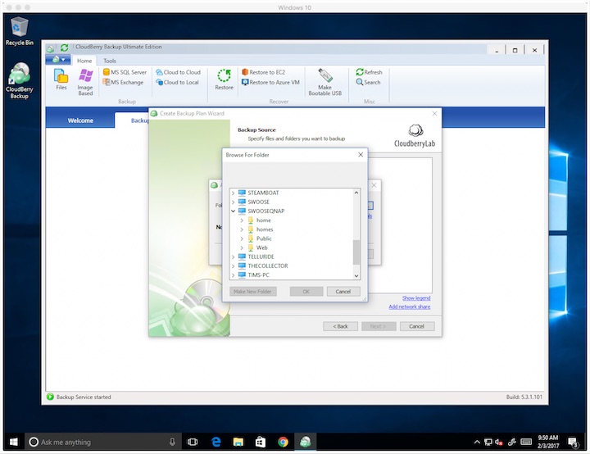The width and height of the screenshot is (590, 454).
Task: Open the Welcome tab
Action: [x=80, y=120]
